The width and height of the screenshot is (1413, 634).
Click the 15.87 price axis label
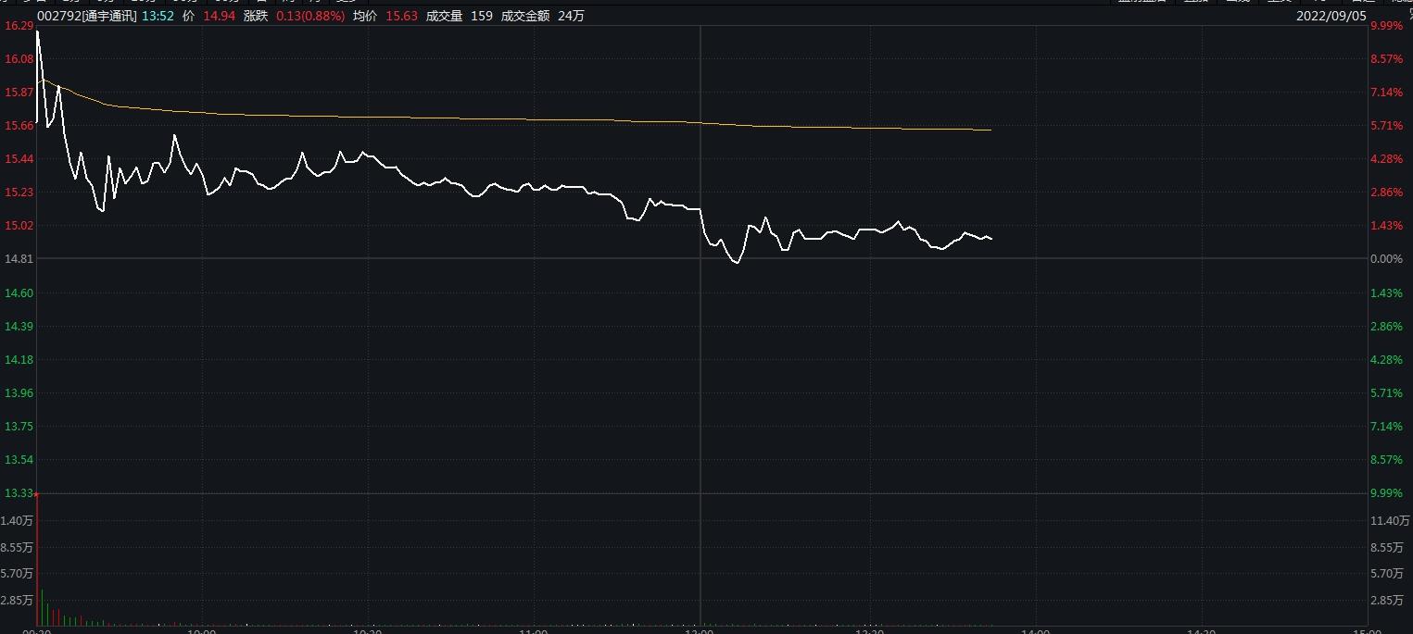tap(19, 93)
